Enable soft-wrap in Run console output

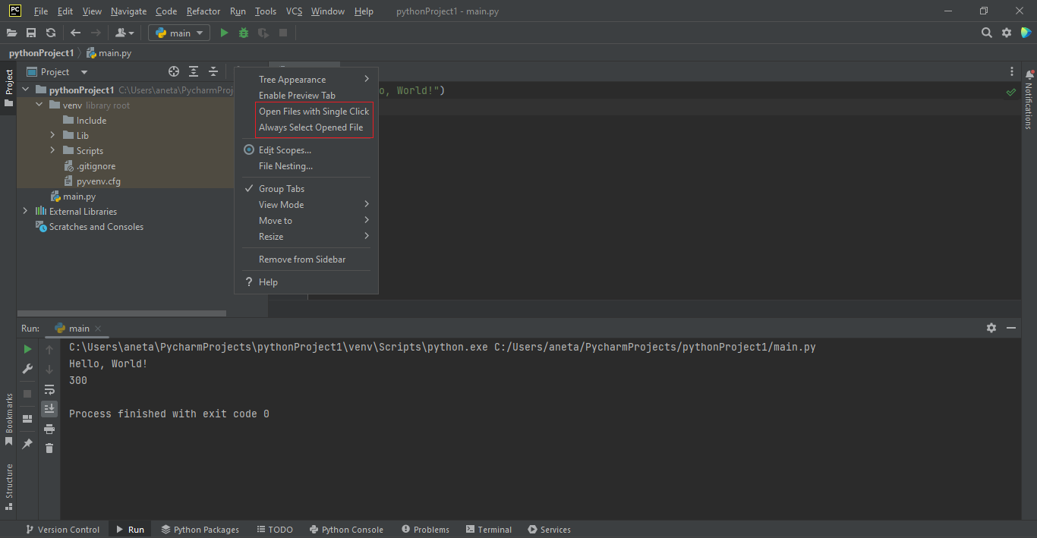coord(49,389)
